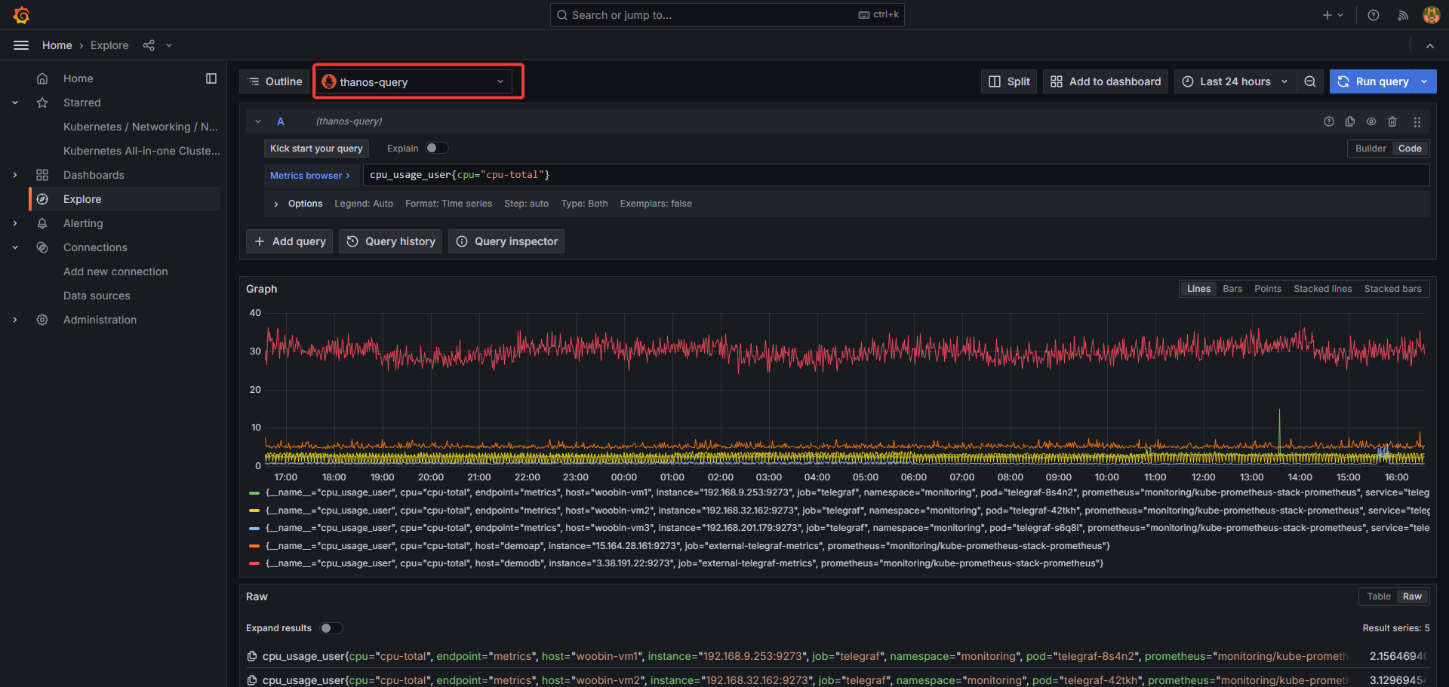The height and width of the screenshot is (687, 1449).
Task: Open the thanos-query data source dropdown
Action: 414,81
